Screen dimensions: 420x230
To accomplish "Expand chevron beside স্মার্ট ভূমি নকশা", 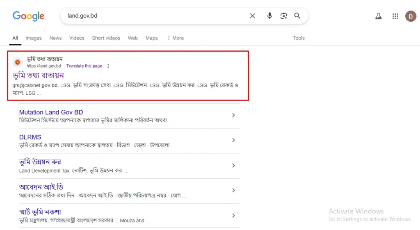I will click(x=233, y=216).
